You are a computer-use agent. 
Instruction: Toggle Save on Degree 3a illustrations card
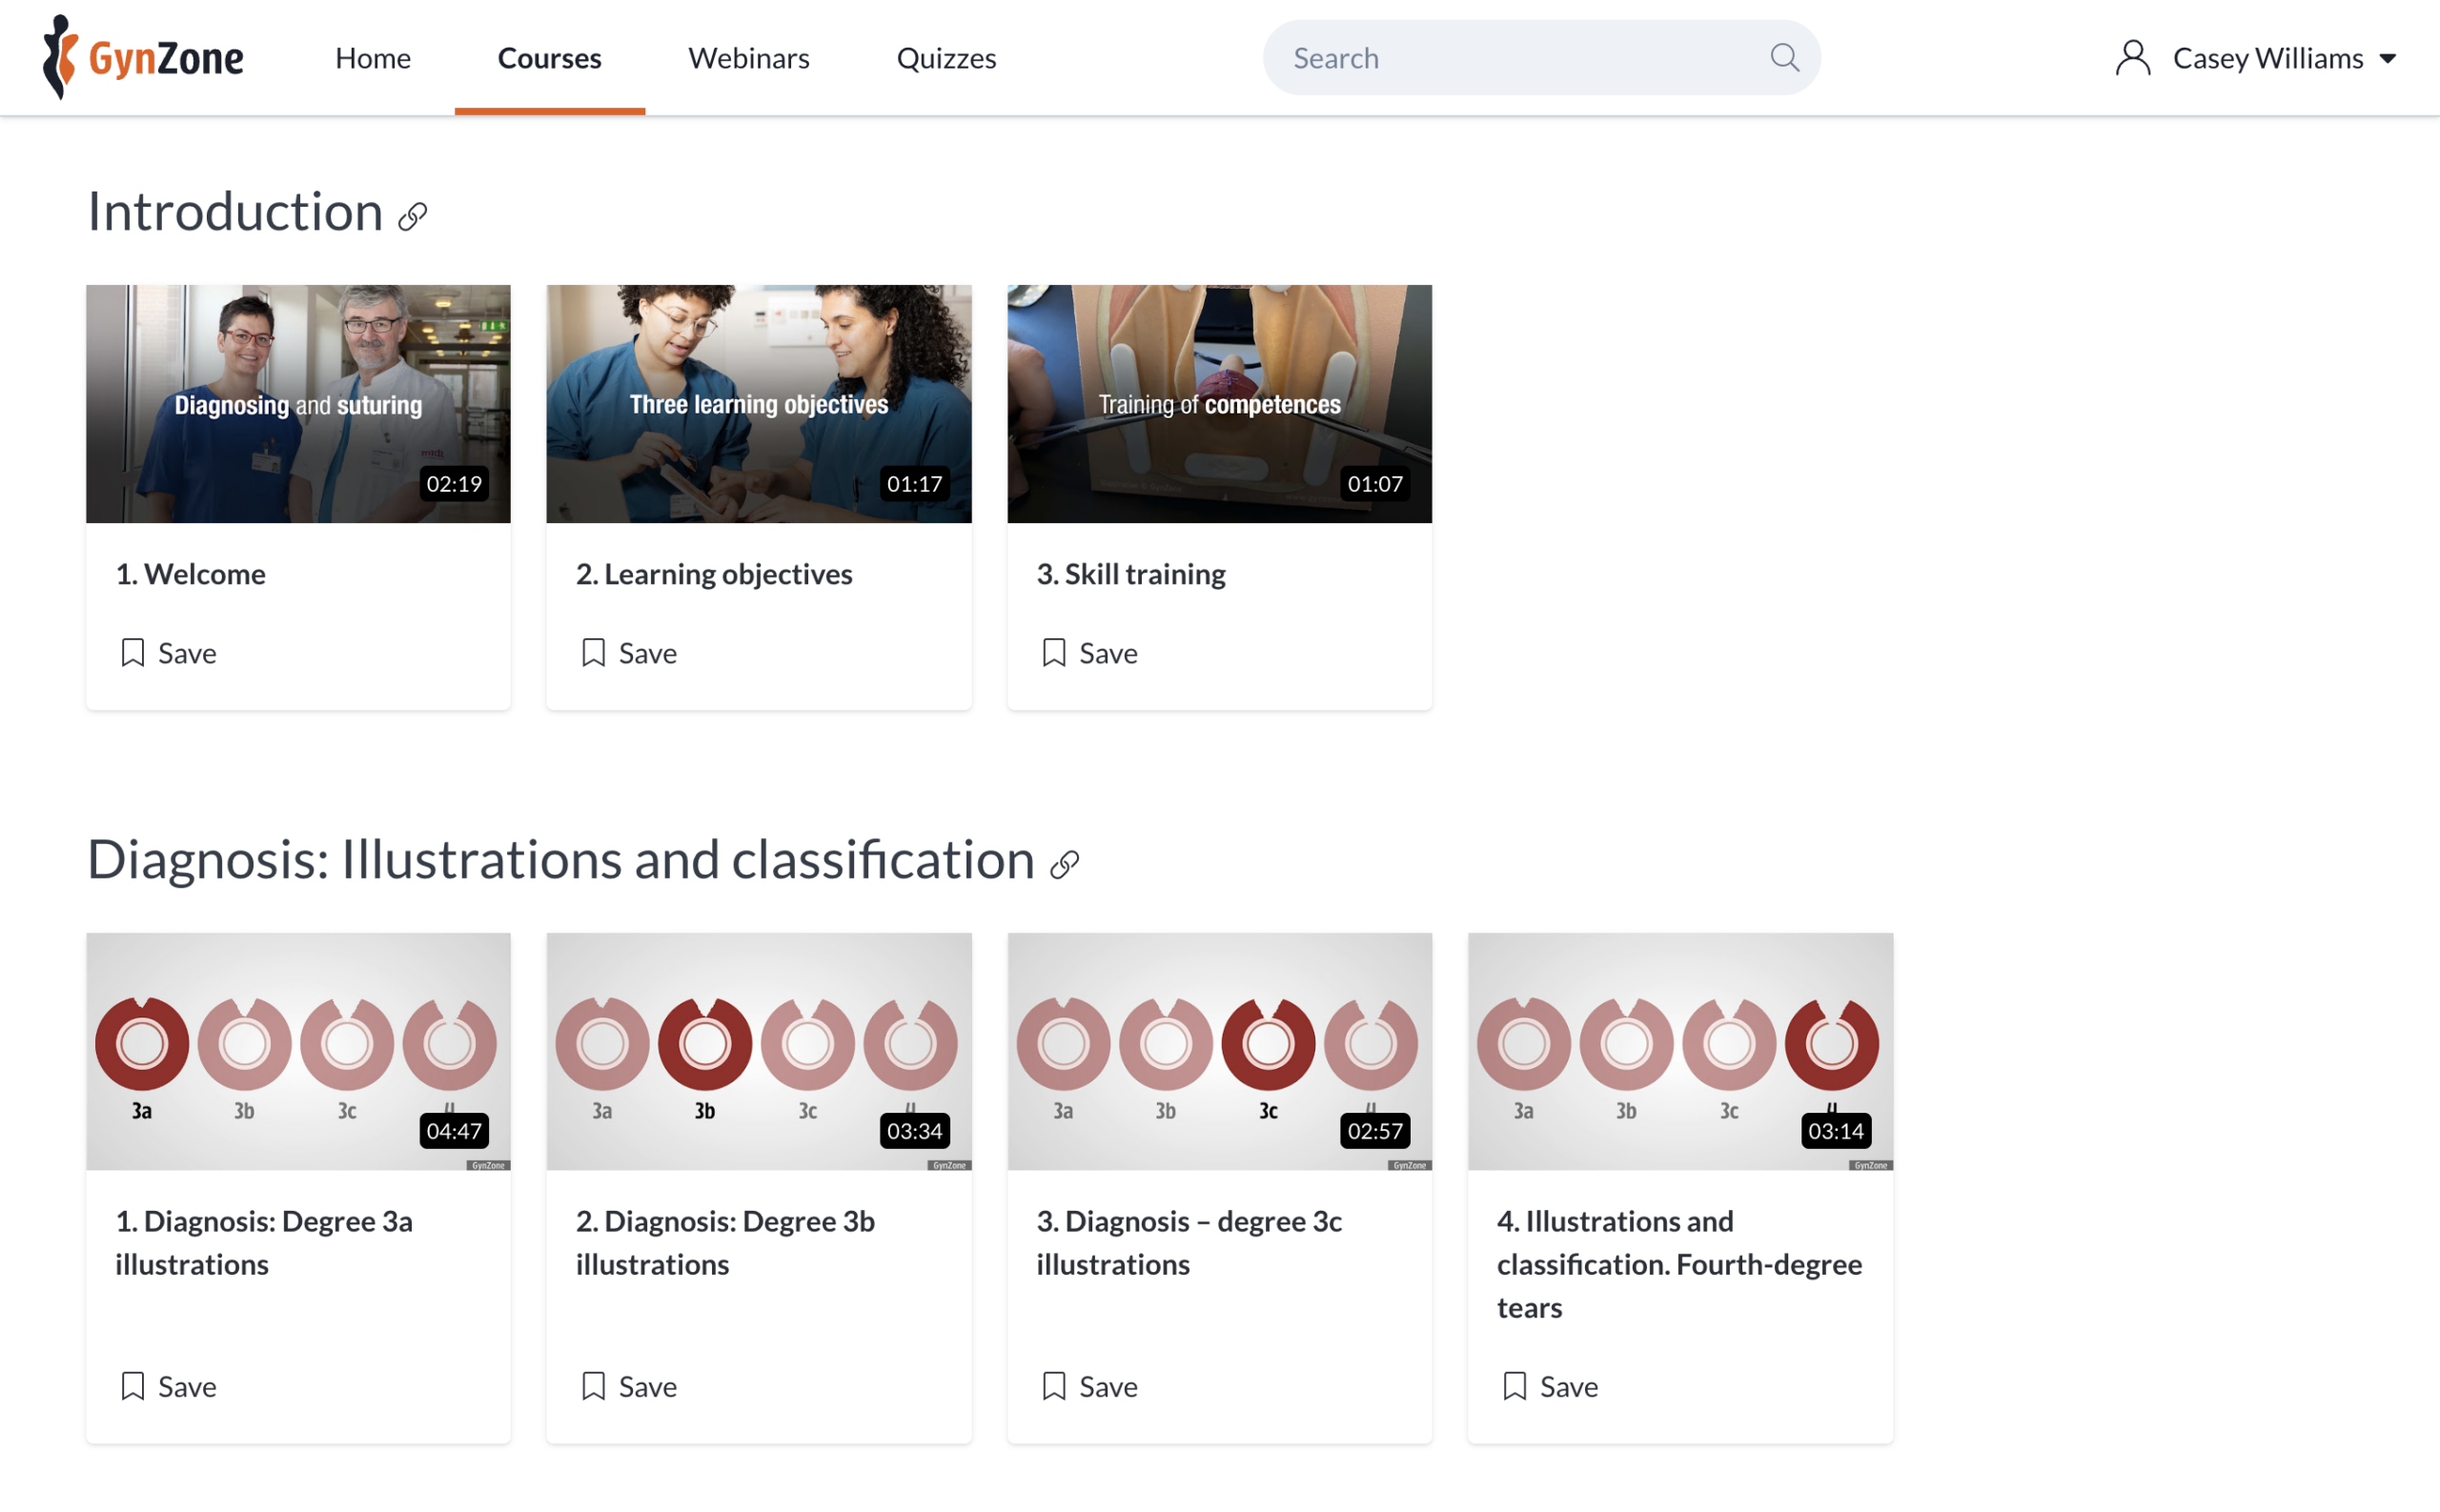click(x=167, y=1386)
